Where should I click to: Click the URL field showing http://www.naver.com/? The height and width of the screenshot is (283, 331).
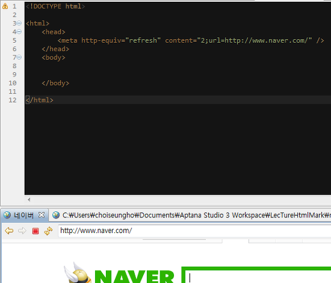click(x=194, y=231)
